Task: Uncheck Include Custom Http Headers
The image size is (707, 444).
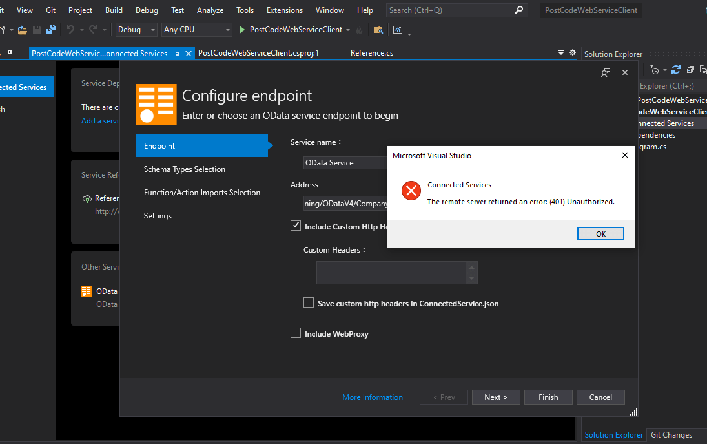Action: pyautogui.click(x=296, y=226)
